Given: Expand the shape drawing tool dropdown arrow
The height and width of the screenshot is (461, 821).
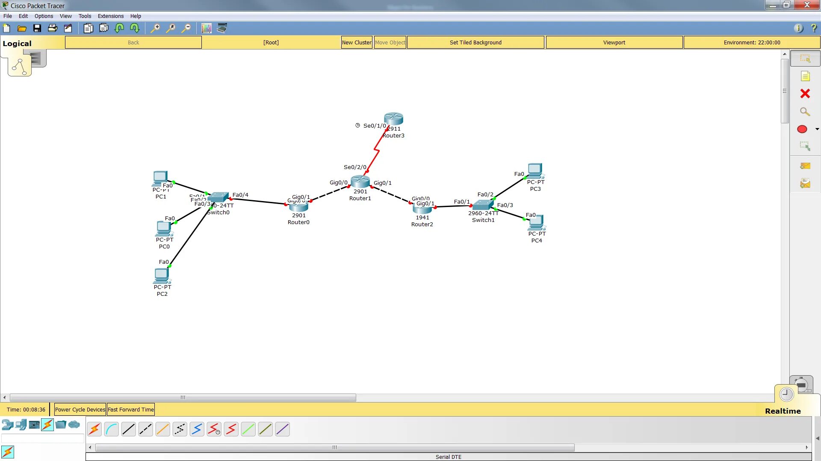Looking at the screenshot, I should pyautogui.click(x=817, y=129).
